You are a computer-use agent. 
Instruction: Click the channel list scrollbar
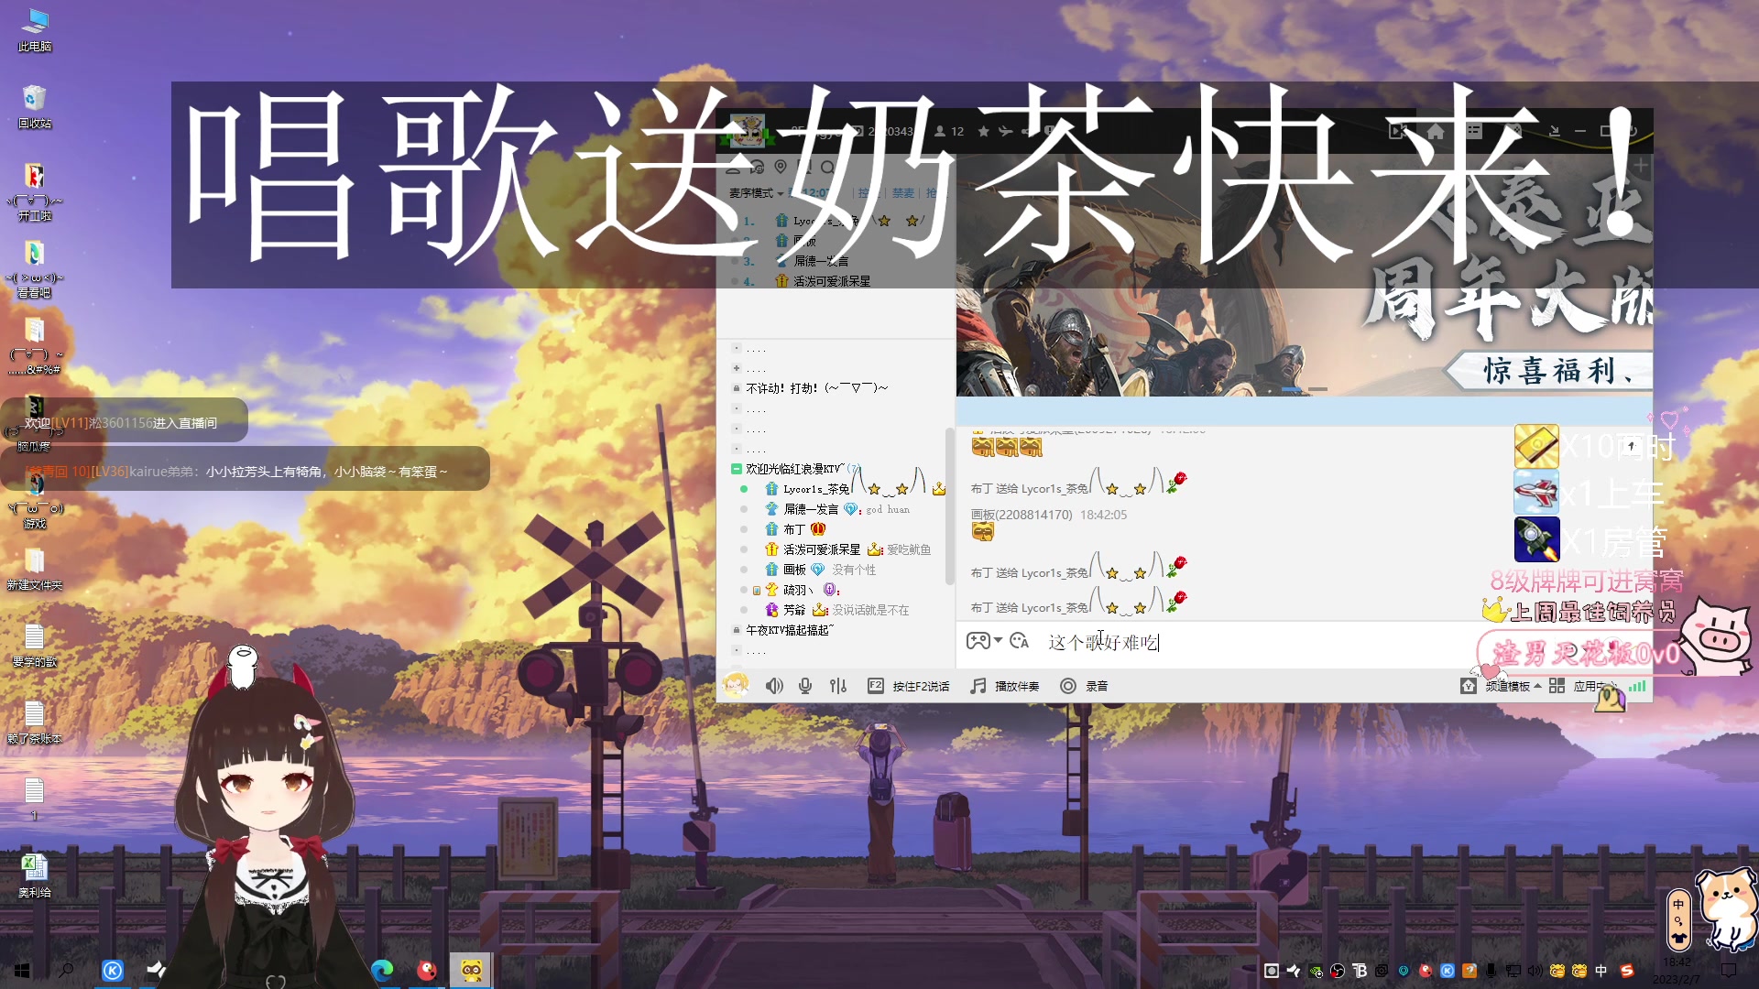[950, 505]
